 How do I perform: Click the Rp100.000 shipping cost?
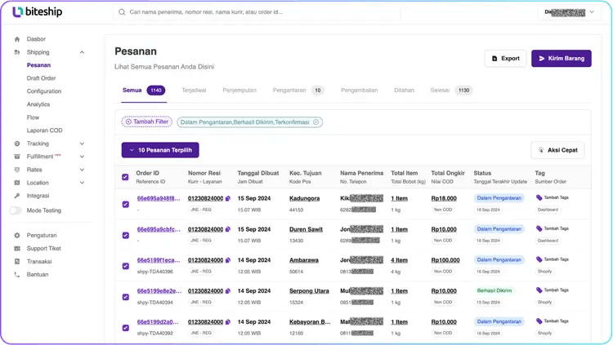[x=445, y=260]
